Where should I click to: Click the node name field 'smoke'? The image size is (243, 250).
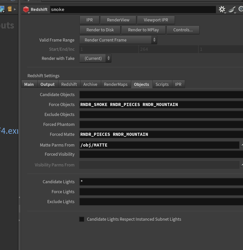(133, 10)
